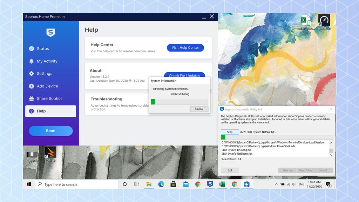Select the Add Device plus icon

point(32,86)
